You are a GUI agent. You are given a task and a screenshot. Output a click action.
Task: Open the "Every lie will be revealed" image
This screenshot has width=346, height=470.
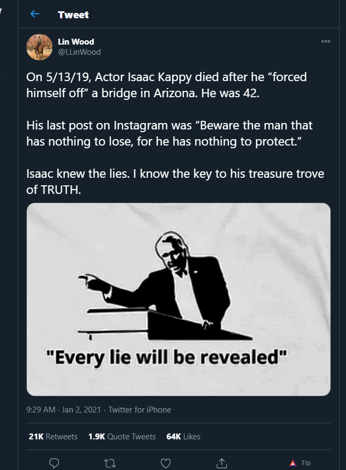coord(178,299)
